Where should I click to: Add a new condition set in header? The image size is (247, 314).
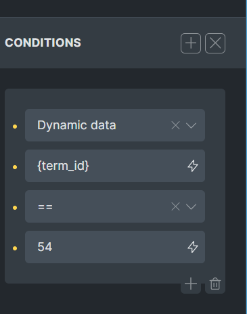191,43
